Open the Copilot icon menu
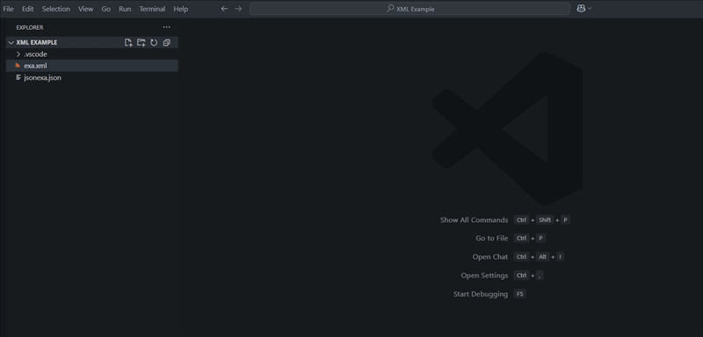 pyautogui.click(x=581, y=9)
